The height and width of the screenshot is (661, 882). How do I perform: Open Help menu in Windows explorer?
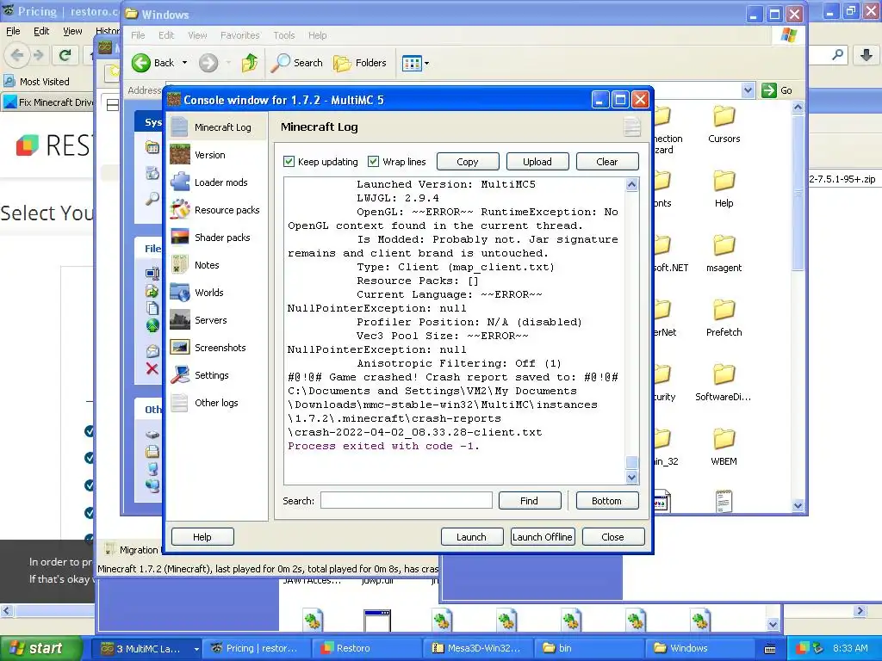click(317, 34)
